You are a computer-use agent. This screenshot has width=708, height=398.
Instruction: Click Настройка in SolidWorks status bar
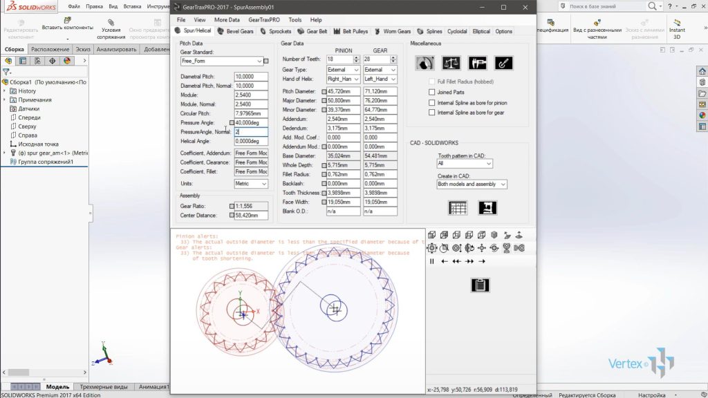pos(651,395)
